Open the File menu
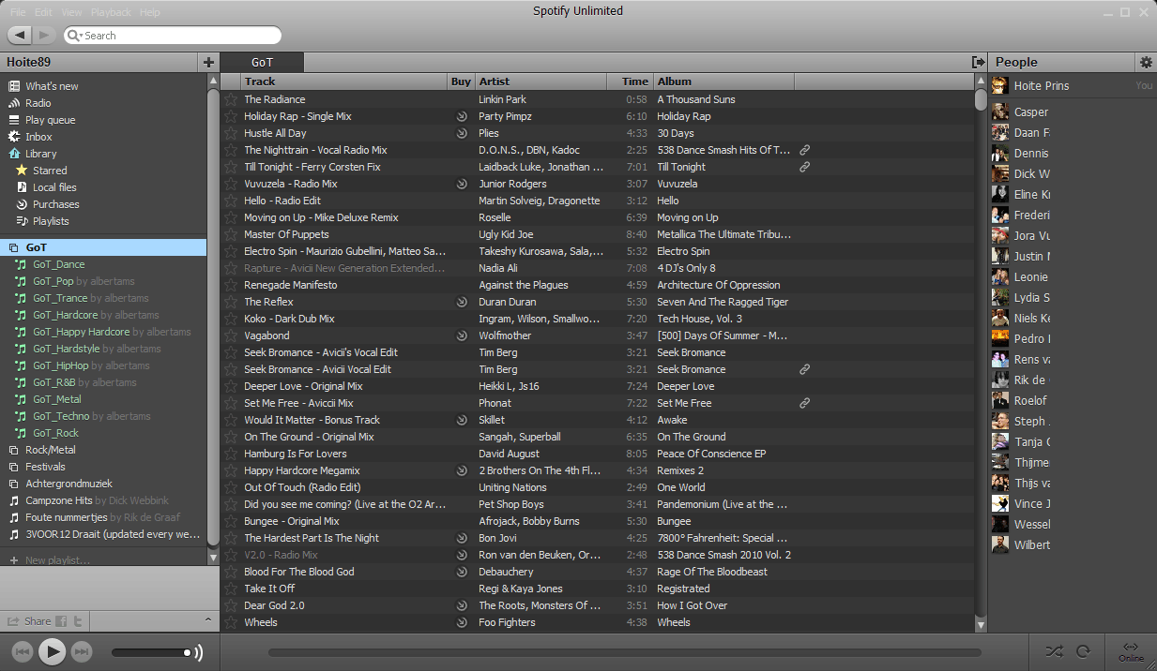 pos(18,12)
